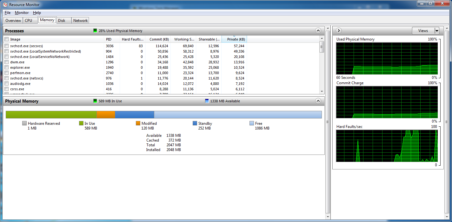This screenshot has height=222, width=452.
Task: Click the Standby blue memory bar segment
Action: click(x=135, y=115)
